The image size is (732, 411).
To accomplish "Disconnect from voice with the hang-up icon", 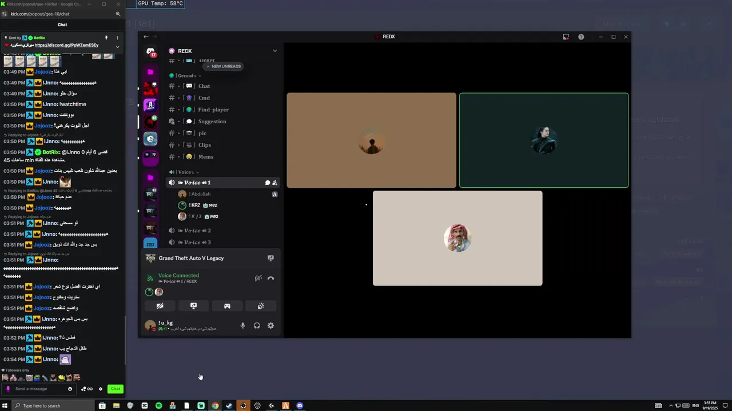I will 270,278.
